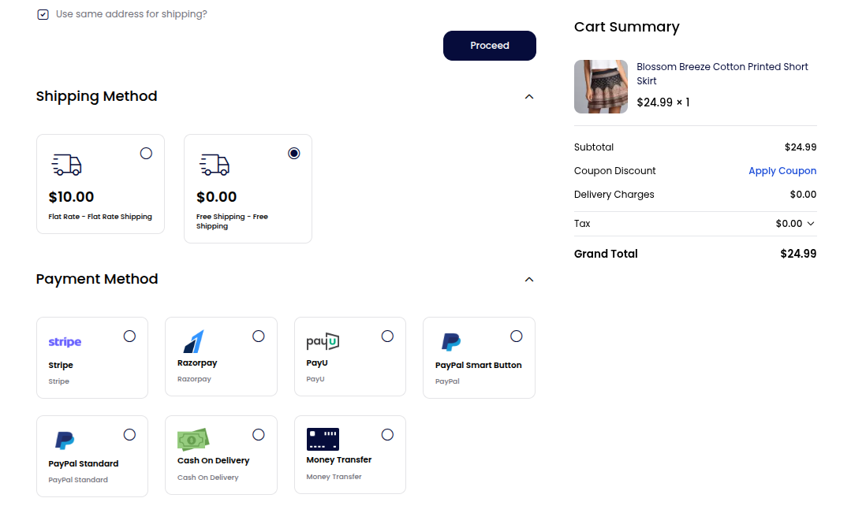Click the Free Shipping truck icon
Viewport: 851px width, 513px height.
[x=214, y=165]
